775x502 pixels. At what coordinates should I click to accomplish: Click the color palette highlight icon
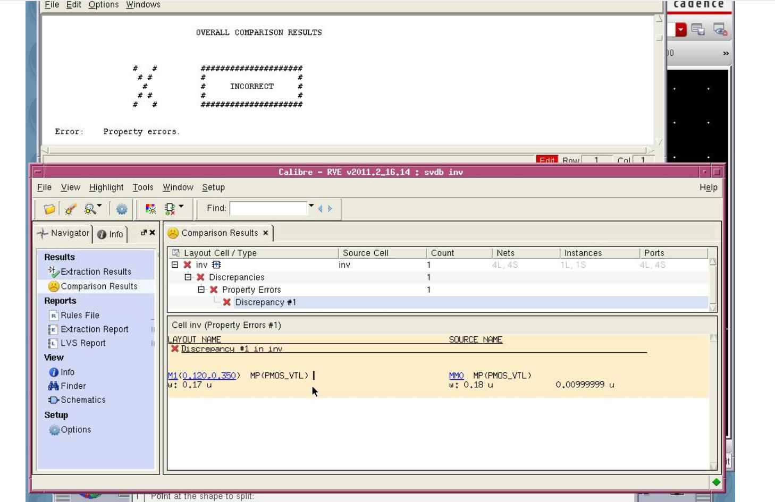pos(151,209)
